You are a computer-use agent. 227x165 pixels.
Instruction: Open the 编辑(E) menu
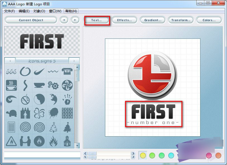pos(24,11)
